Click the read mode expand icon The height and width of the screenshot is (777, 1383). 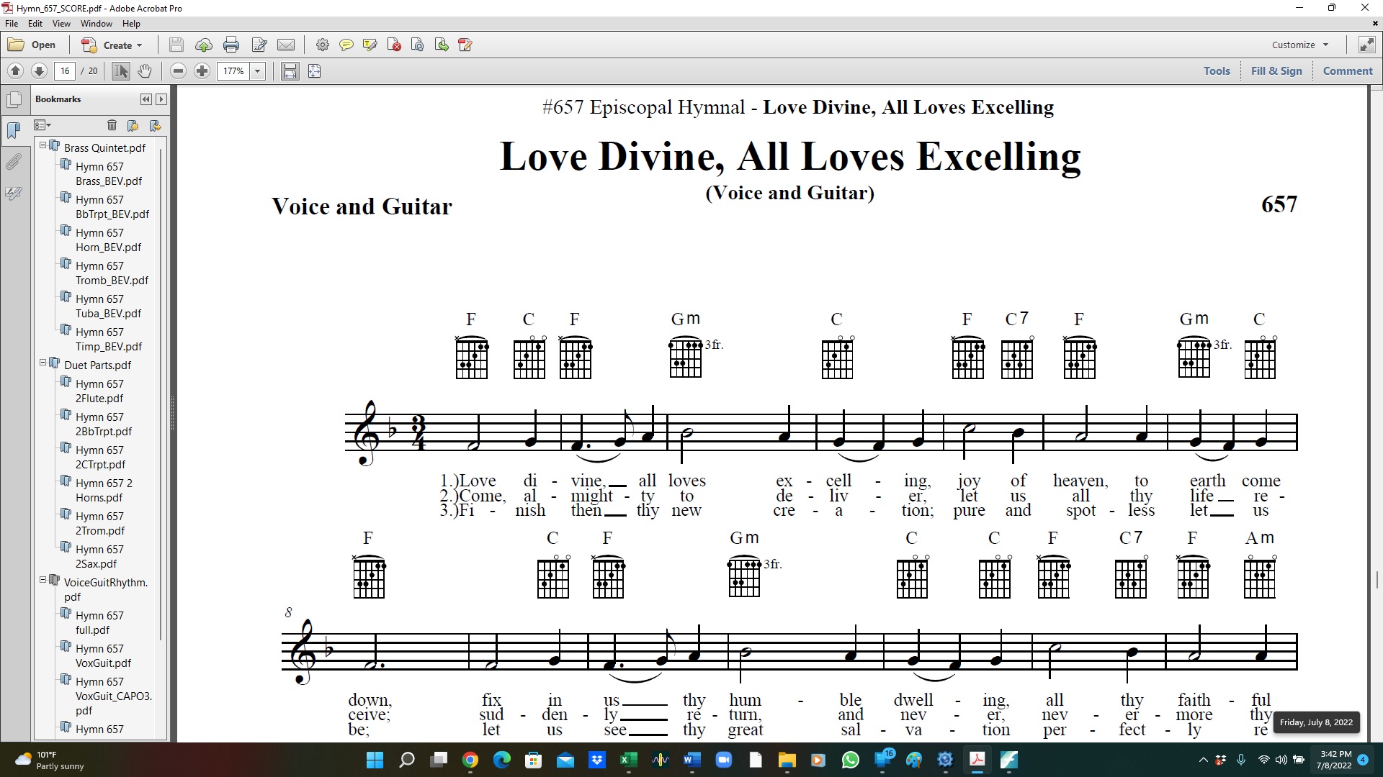point(1366,45)
